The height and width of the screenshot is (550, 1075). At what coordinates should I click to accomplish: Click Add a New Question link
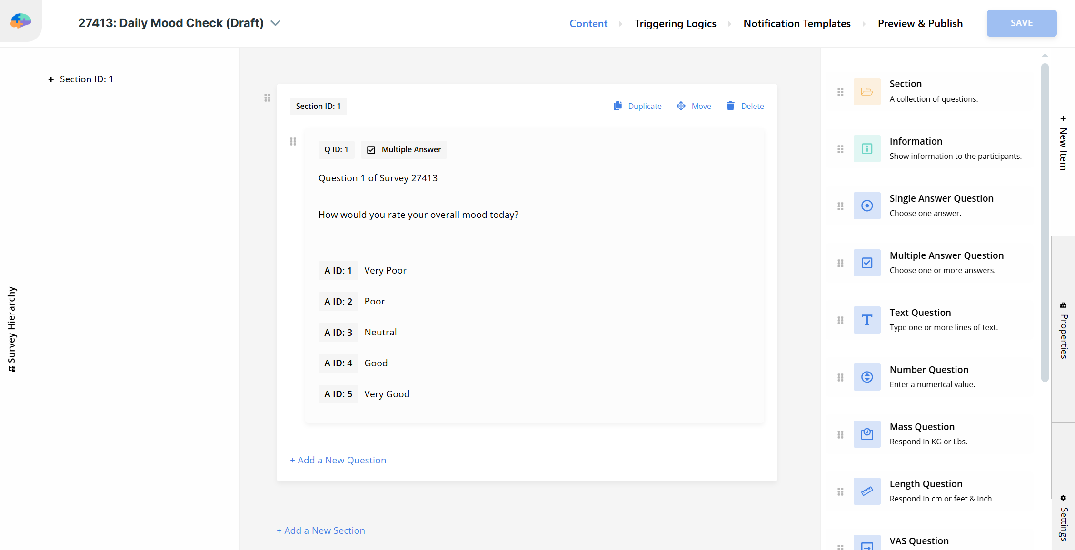338,460
